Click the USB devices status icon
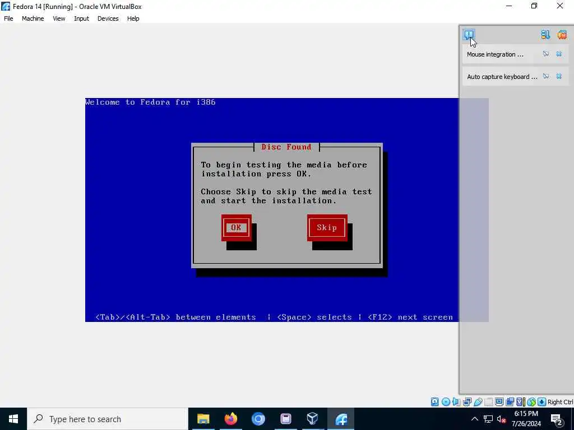The height and width of the screenshot is (430, 574). pos(478,402)
